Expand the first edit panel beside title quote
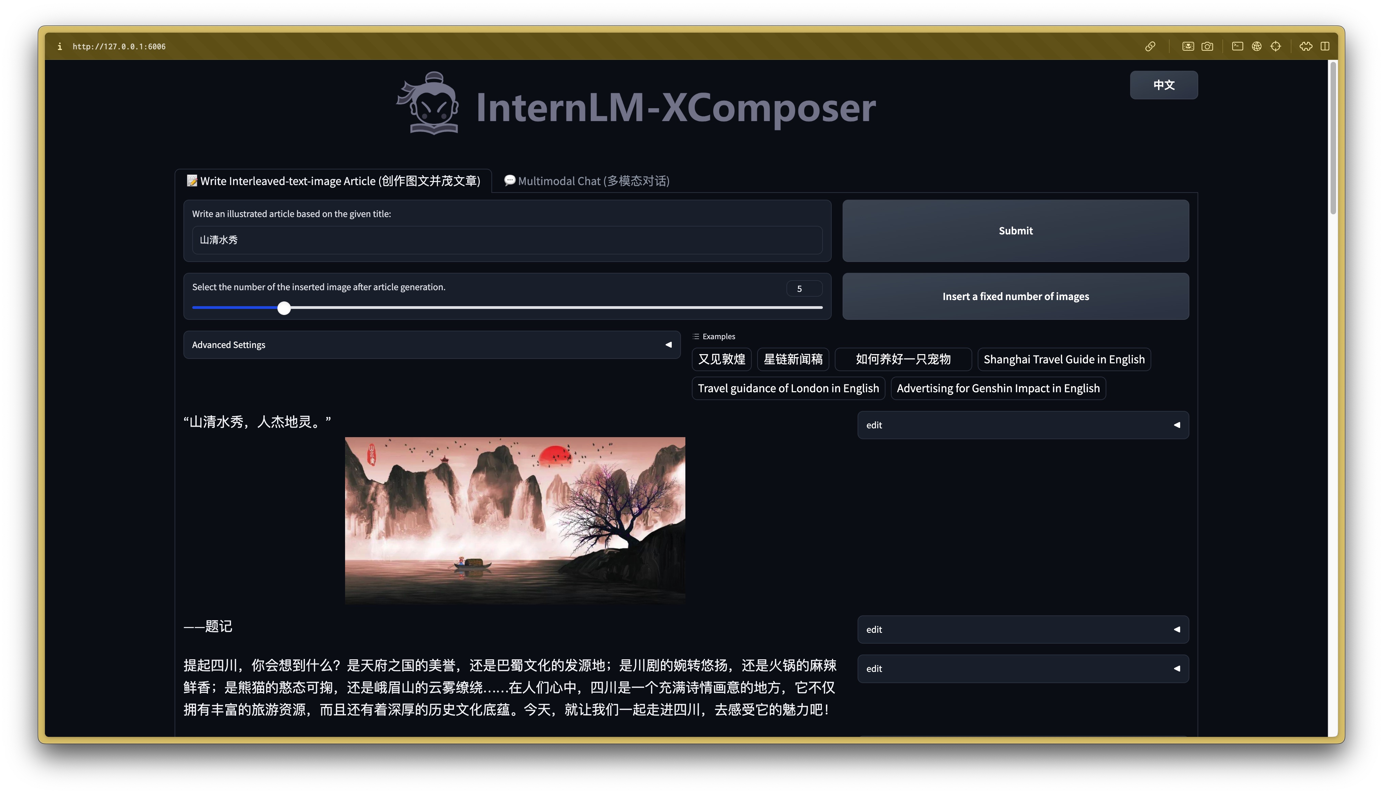Viewport: 1383px width, 794px height. (x=1023, y=425)
